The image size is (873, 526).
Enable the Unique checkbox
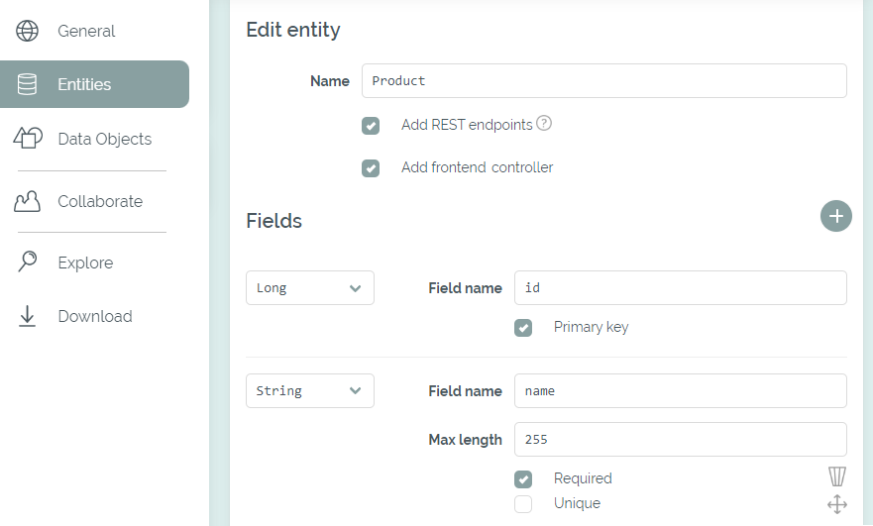[523, 504]
